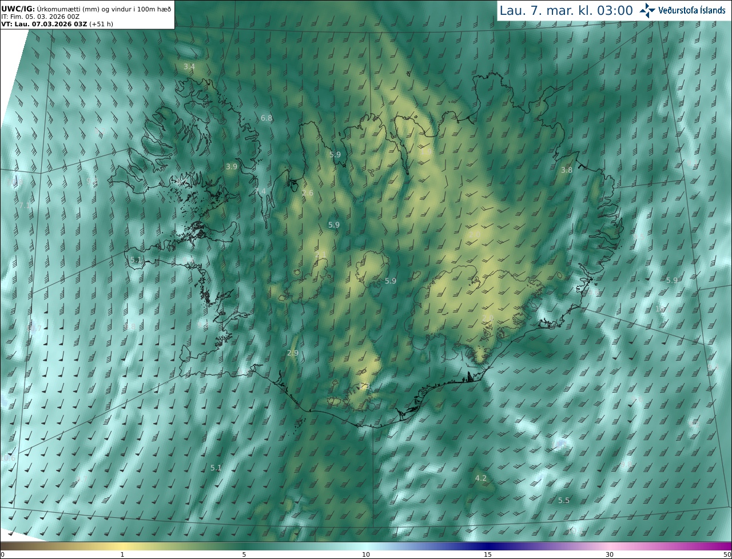Image resolution: width=732 pixels, height=559 pixels.
Task: Select the 'Lau. 7. mar. kl. 03:00' timestamp
Action: coord(566,10)
